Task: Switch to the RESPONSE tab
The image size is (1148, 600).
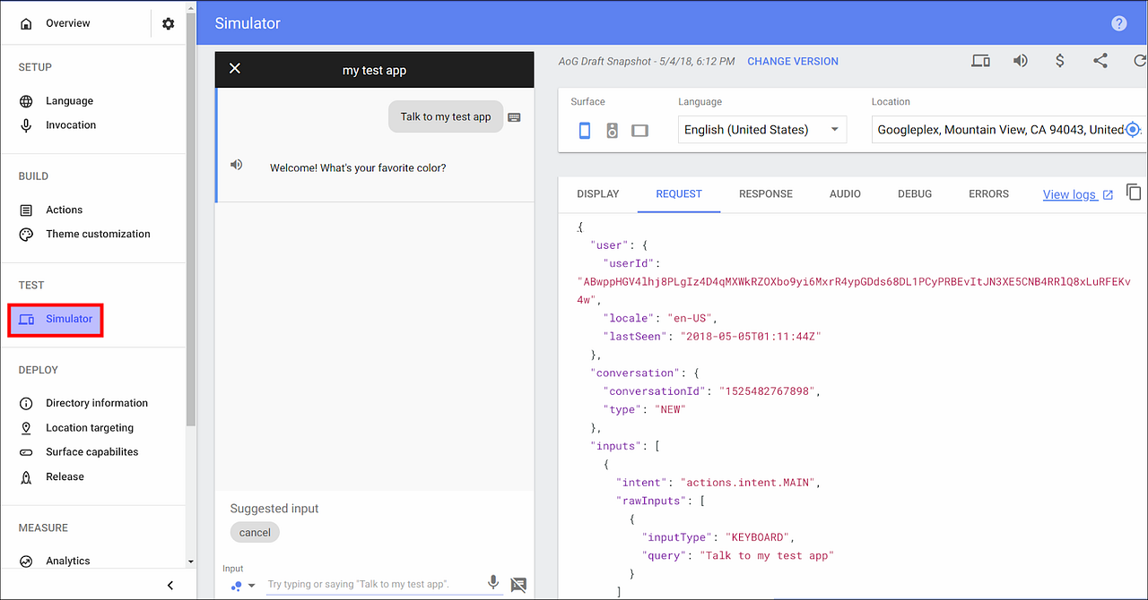Action: point(765,194)
